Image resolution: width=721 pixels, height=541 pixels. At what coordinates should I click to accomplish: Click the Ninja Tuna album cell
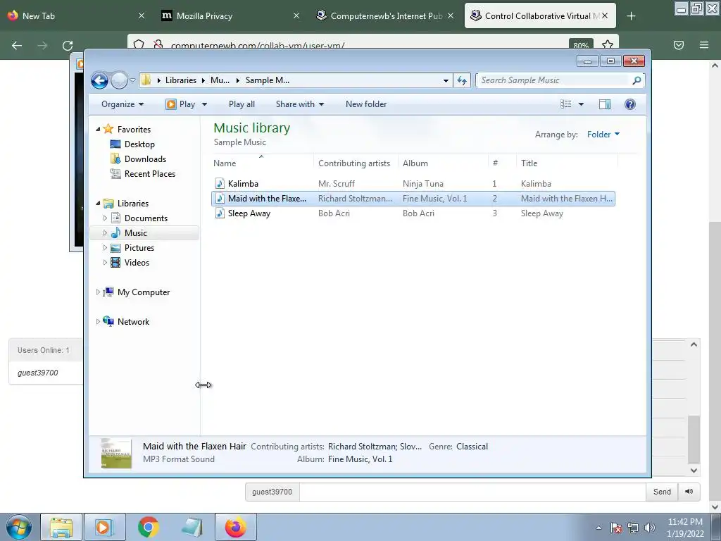(x=423, y=184)
